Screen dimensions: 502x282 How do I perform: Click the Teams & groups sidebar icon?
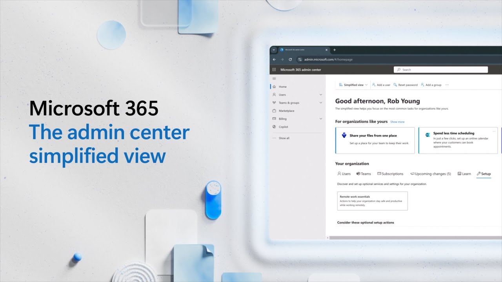[274, 103]
